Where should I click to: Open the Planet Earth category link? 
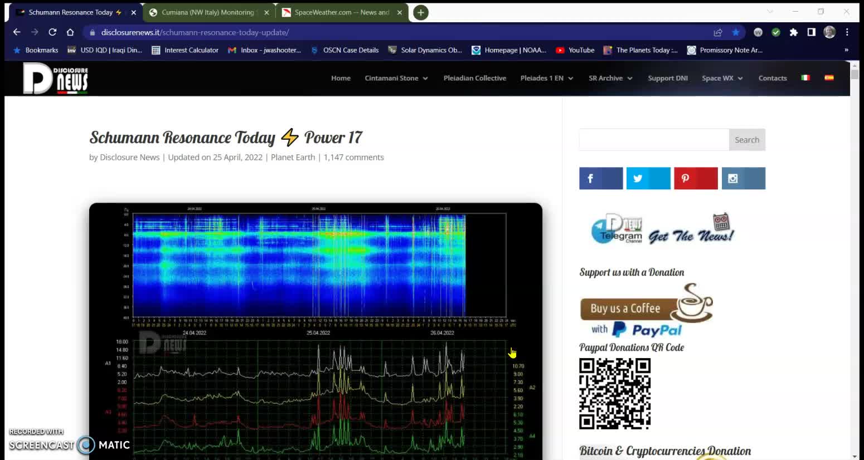click(293, 157)
